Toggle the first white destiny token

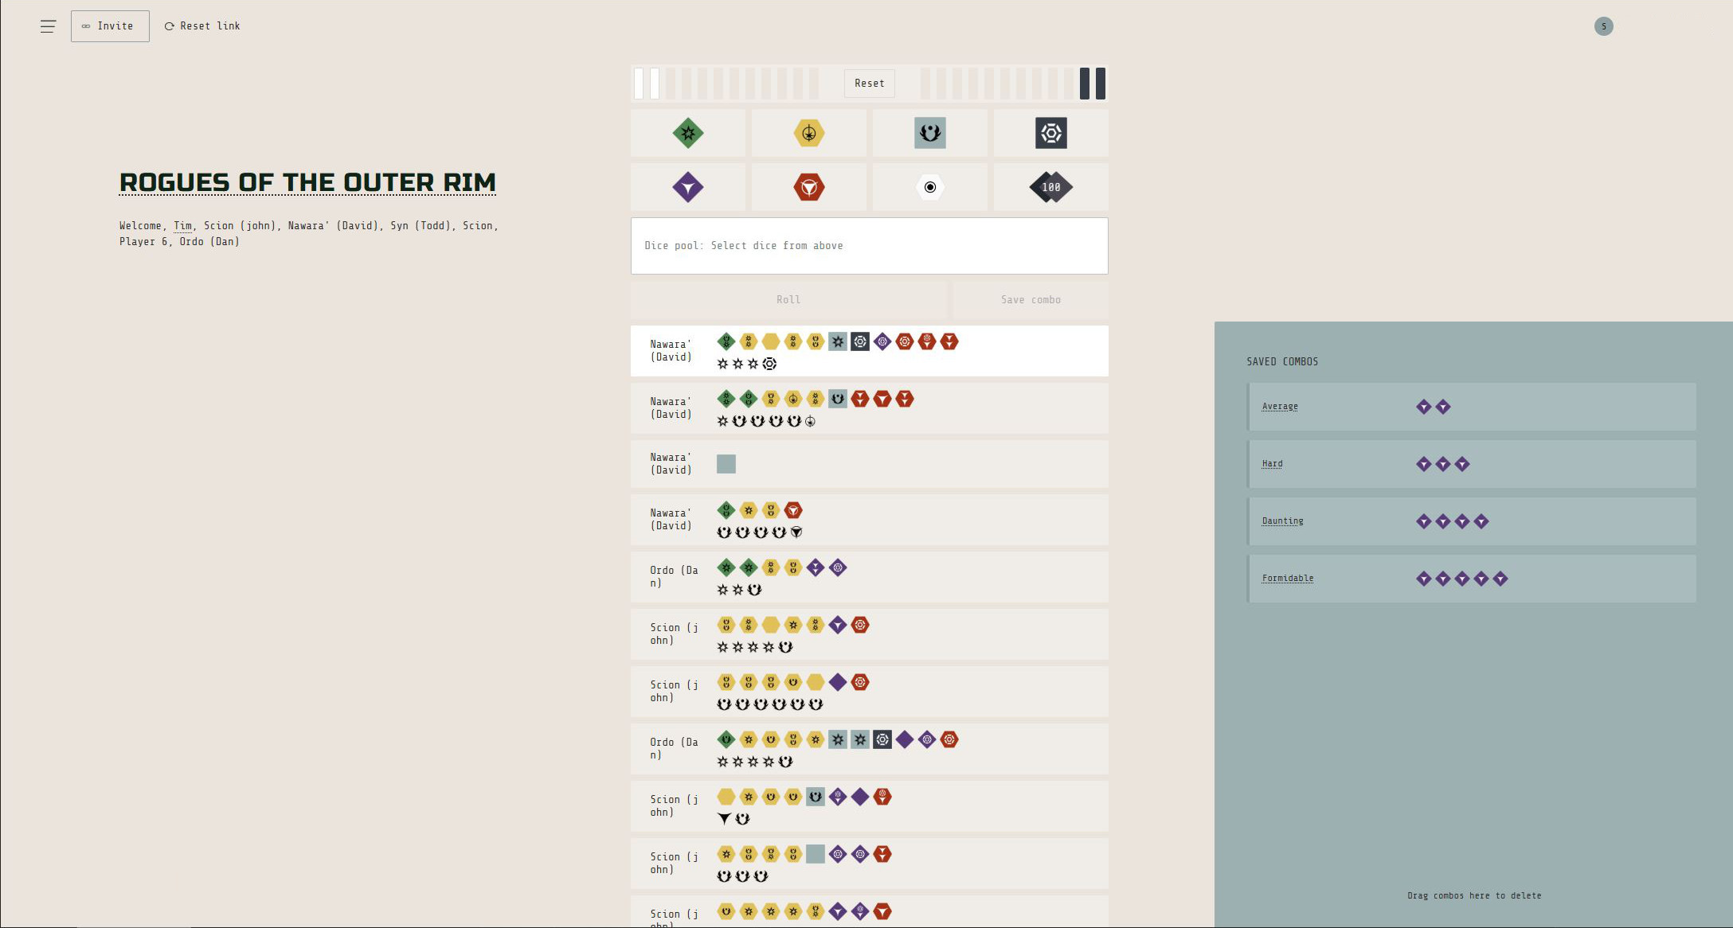[x=639, y=84]
